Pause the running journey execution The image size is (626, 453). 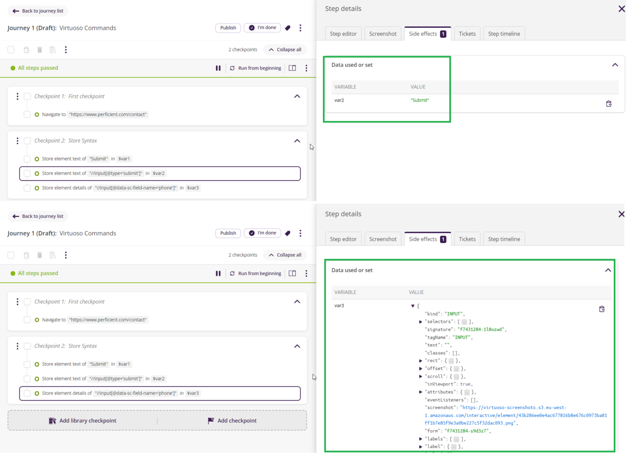pyautogui.click(x=218, y=68)
